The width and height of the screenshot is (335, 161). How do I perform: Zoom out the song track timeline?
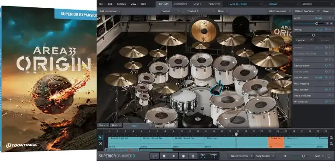click(331, 144)
